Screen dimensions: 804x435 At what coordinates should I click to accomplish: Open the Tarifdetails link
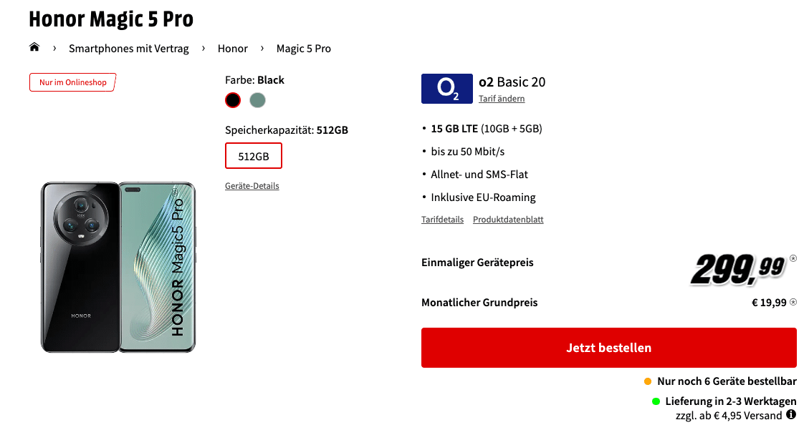[x=443, y=220]
